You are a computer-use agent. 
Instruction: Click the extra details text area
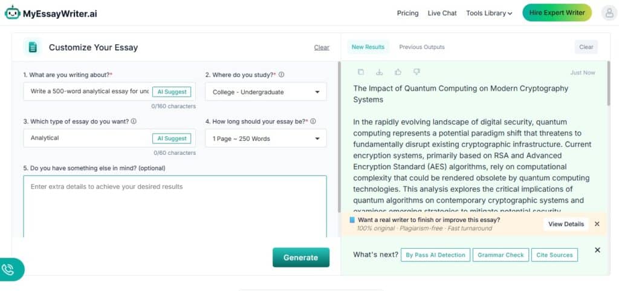click(175, 206)
